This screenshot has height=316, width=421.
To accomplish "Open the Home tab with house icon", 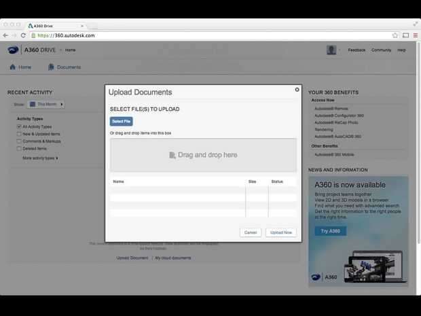I will (20, 67).
